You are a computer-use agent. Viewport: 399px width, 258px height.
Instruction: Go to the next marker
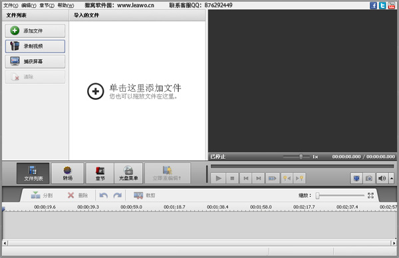coord(299,178)
